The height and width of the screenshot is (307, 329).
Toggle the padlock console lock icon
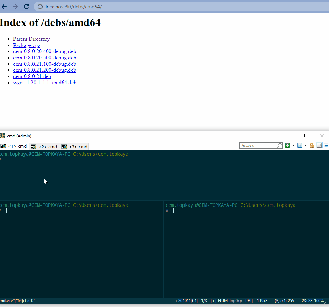[312, 145]
